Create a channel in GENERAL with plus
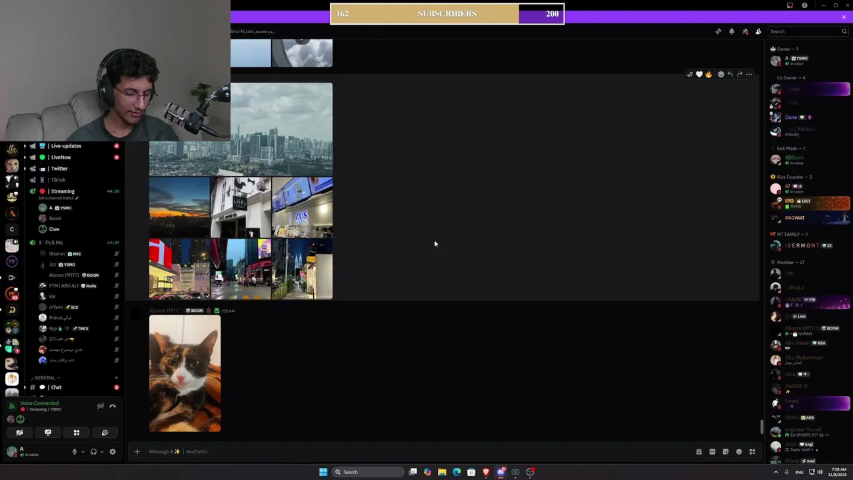Image resolution: width=853 pixels, height=480 pixels. pyautogui.click(x=117, y=378)
